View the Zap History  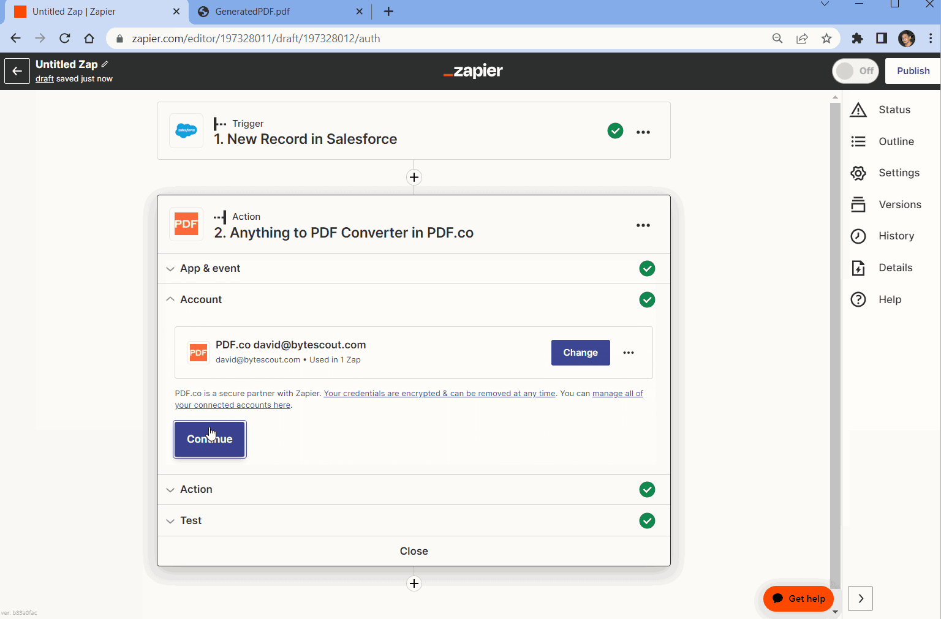(x=897, y=236)
